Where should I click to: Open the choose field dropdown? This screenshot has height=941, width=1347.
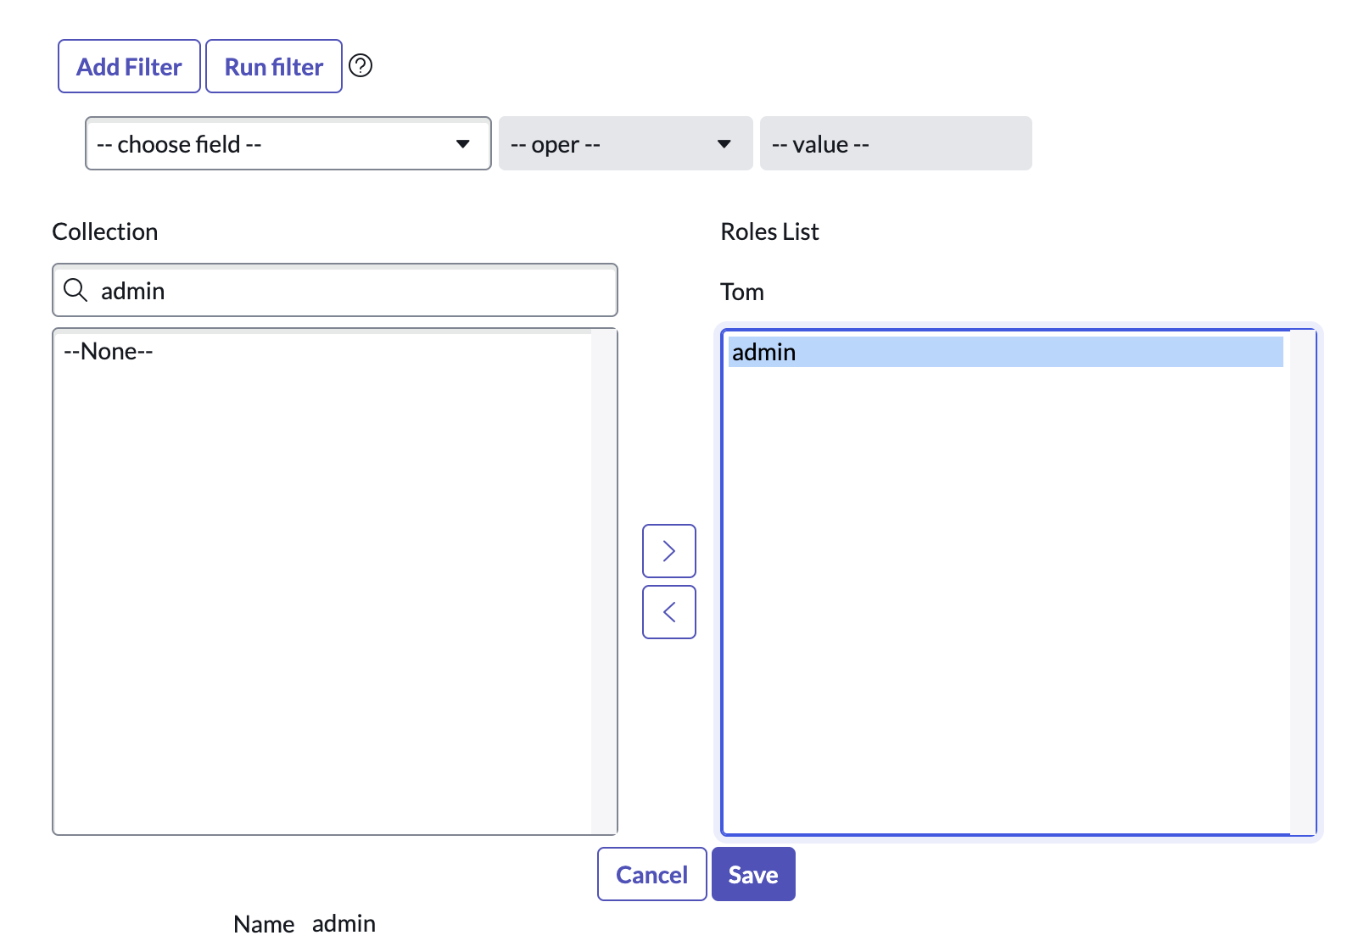288,143
